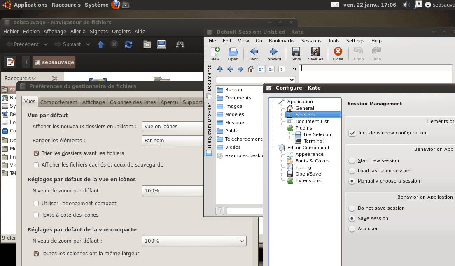Toggle the location edit pencil button

(x=11, y=62)
